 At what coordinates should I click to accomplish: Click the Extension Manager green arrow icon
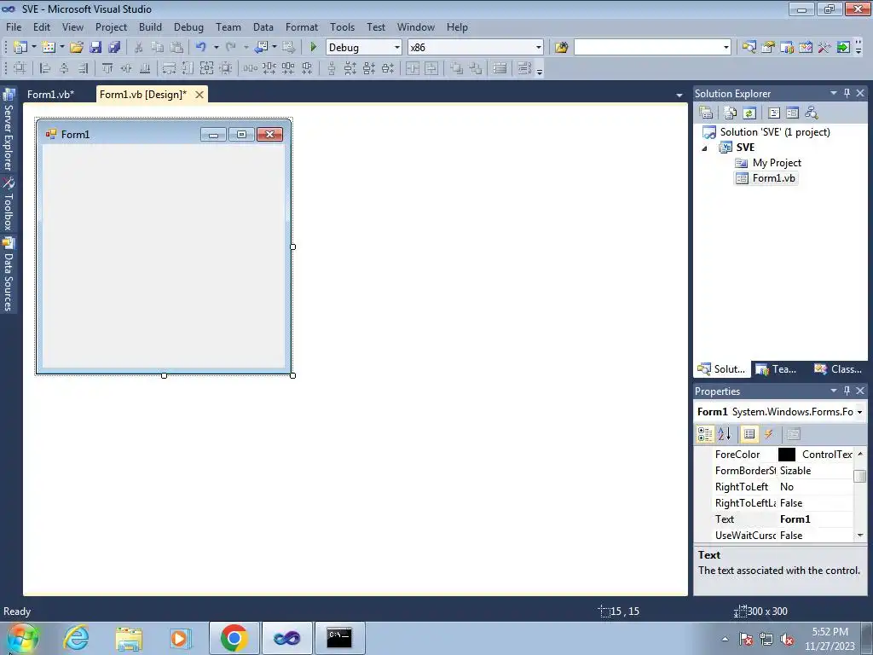[843, 48]
